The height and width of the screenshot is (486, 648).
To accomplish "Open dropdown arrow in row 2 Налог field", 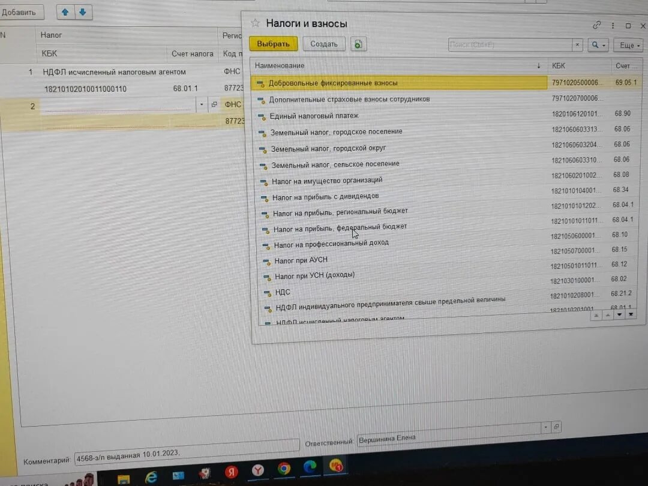I will (201, 104).
